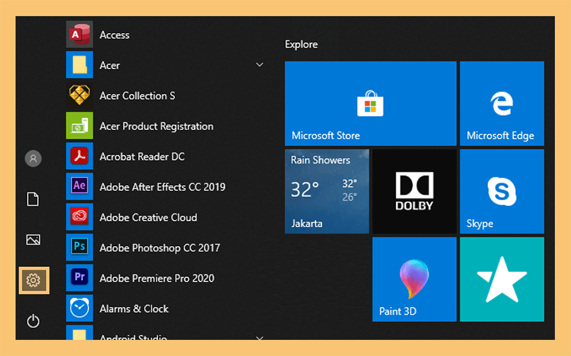Expand the Android Studio folder chevron
The image size is (571, 356).
coord(260,338)
